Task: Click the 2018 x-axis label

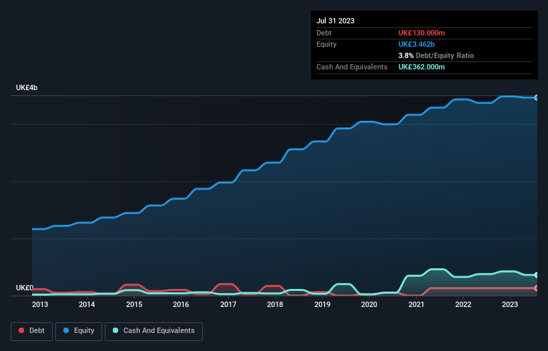Action: coord(275,304)
